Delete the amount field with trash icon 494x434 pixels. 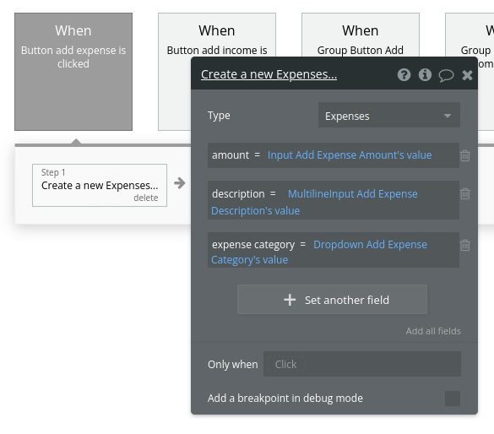click(465, 155)
